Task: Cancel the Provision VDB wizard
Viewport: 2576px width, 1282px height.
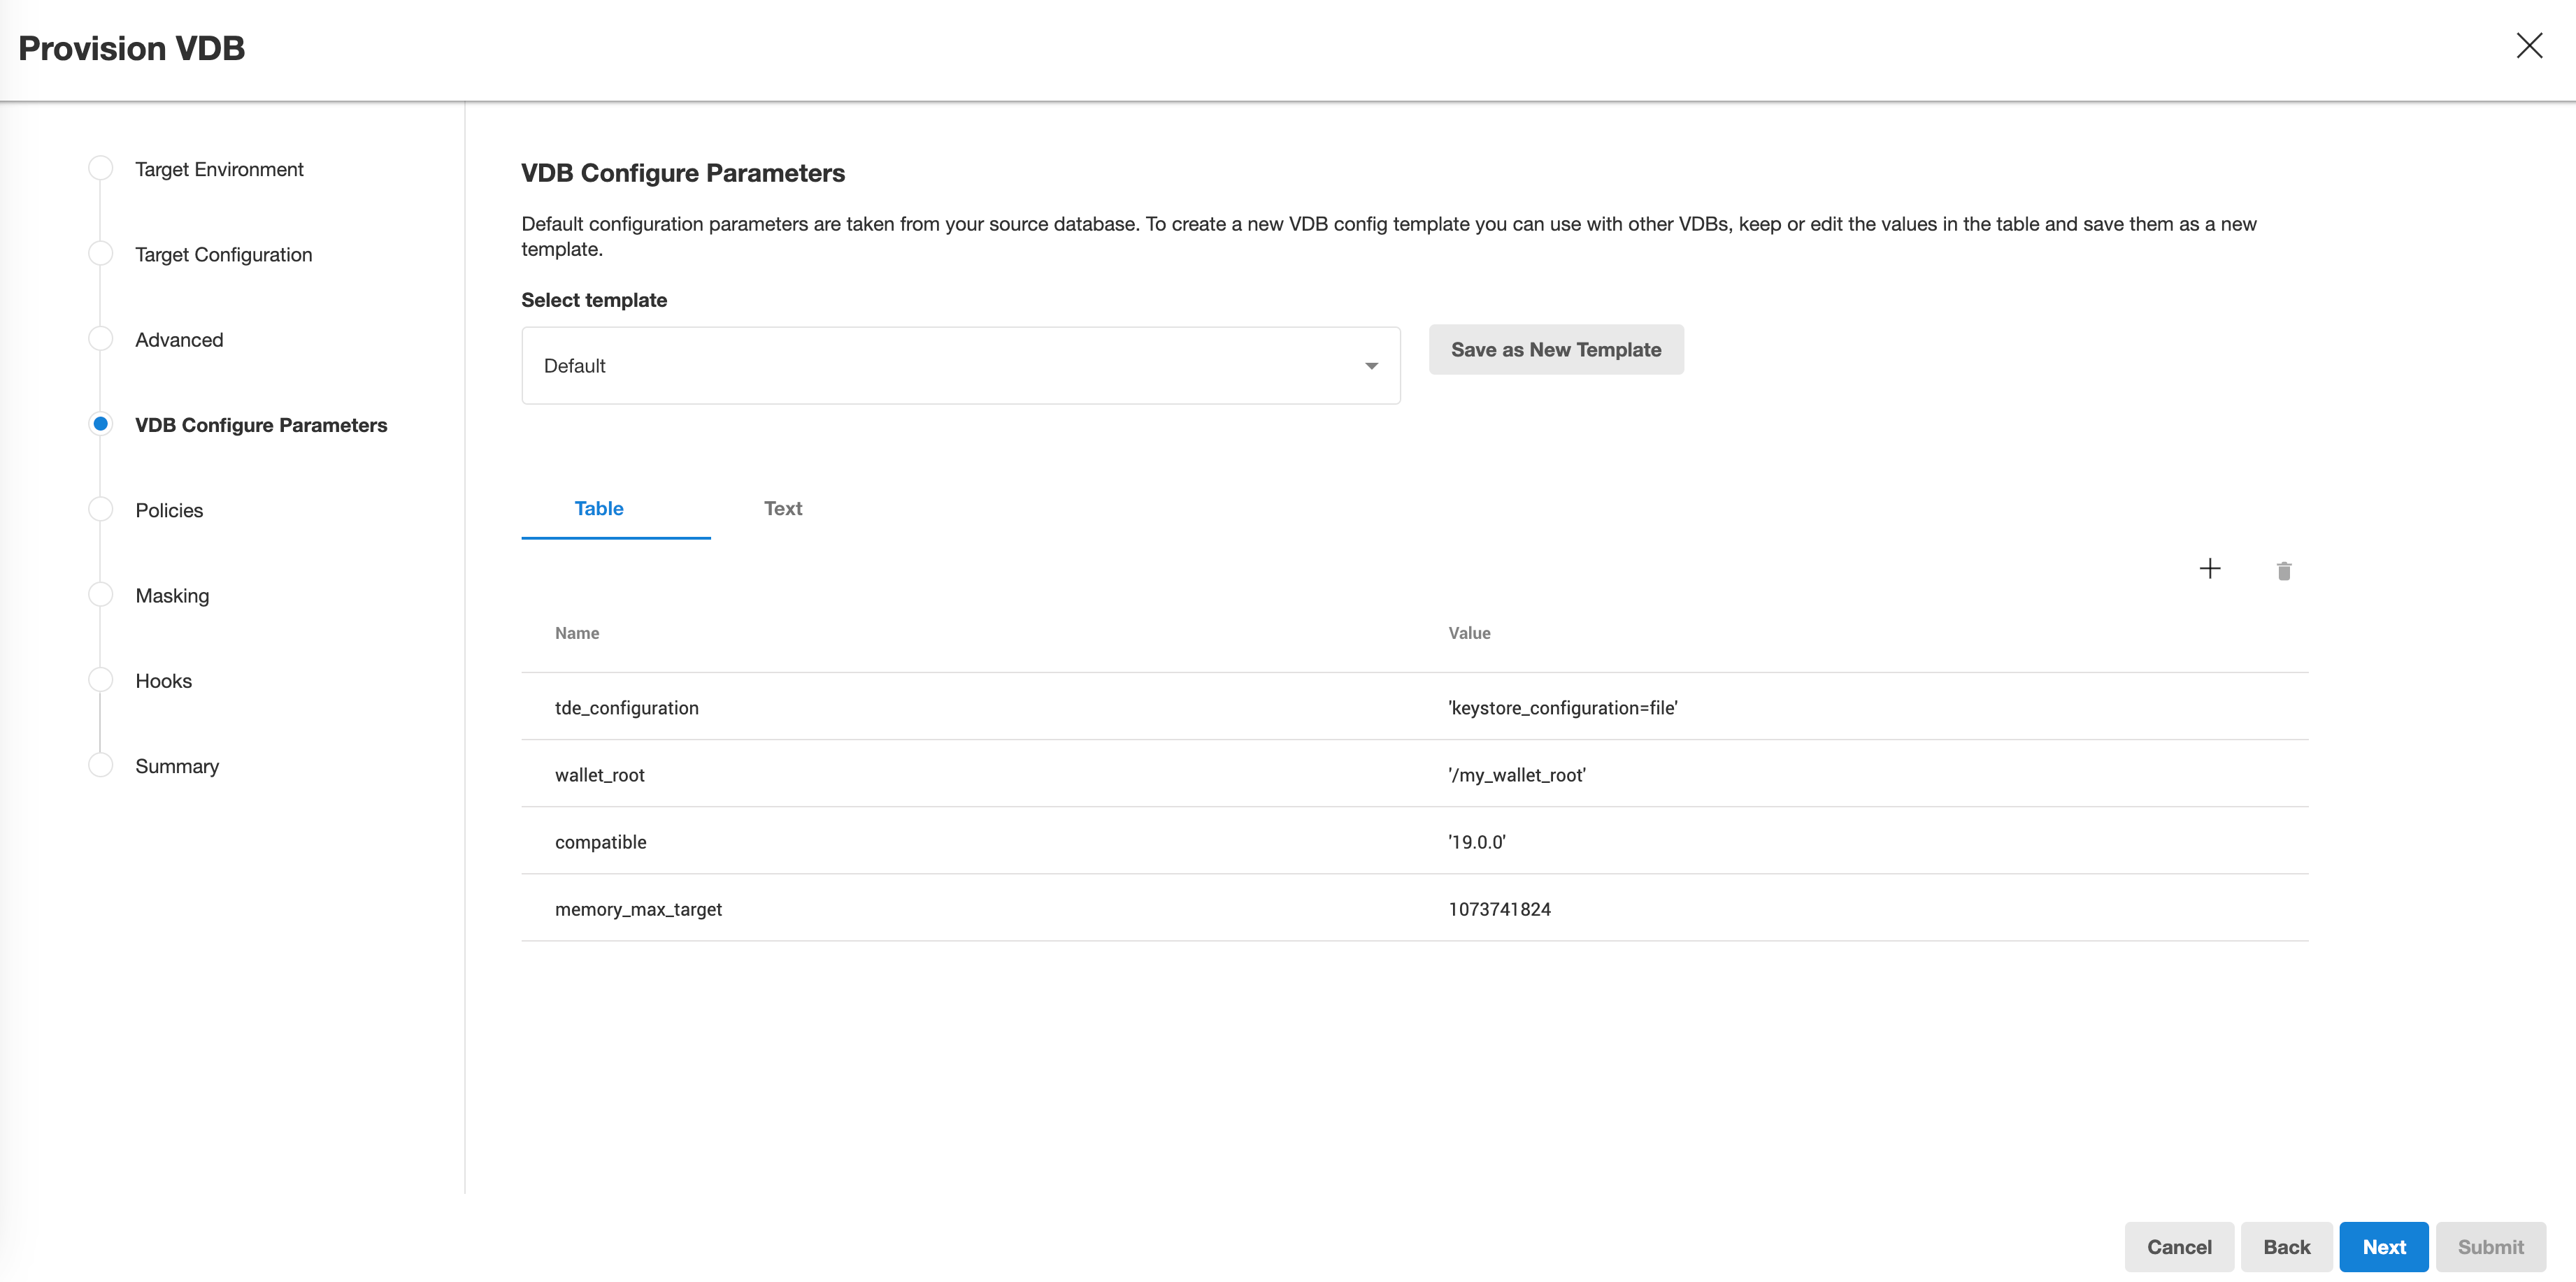Action: [2179, 1246]
